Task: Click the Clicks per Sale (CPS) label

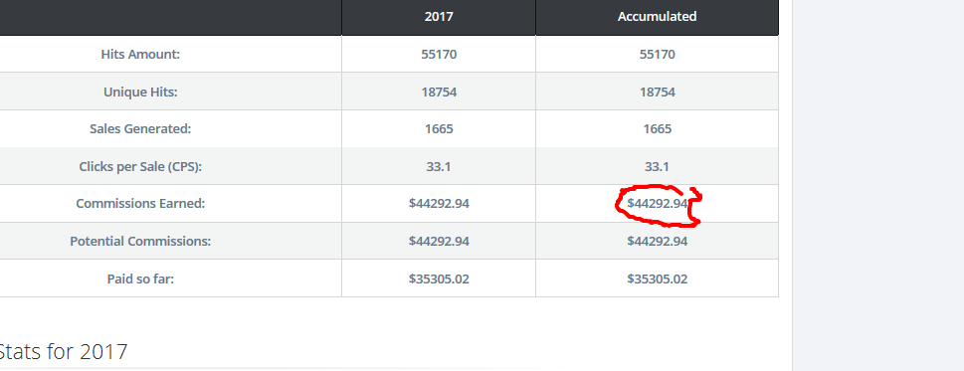Action: [140, 166]
